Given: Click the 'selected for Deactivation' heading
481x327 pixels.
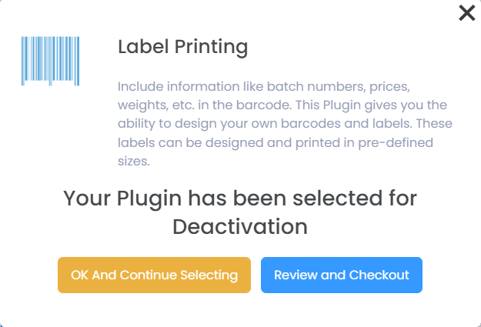Looking at the screenshot, I should click(239, 212).
